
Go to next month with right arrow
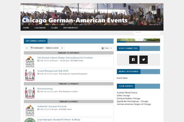62,48
